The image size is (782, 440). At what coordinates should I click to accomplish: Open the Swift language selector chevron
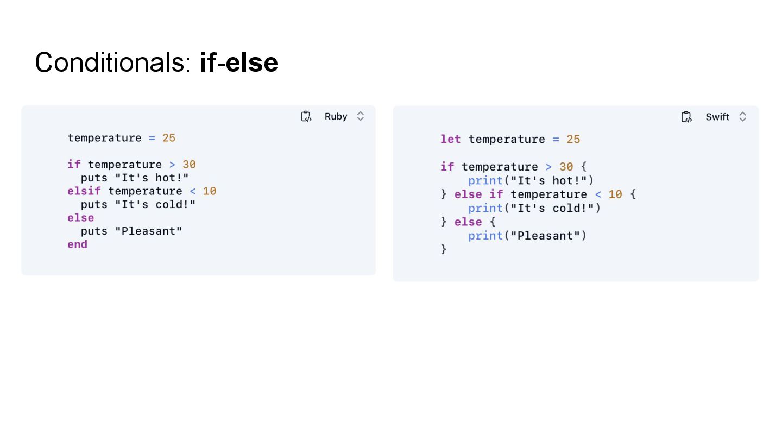click(x=743, y=117)
